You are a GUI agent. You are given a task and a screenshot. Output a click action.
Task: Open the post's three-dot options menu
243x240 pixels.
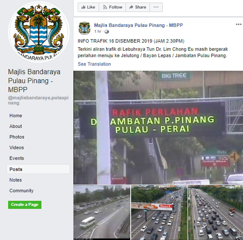(x=238, y=24)
